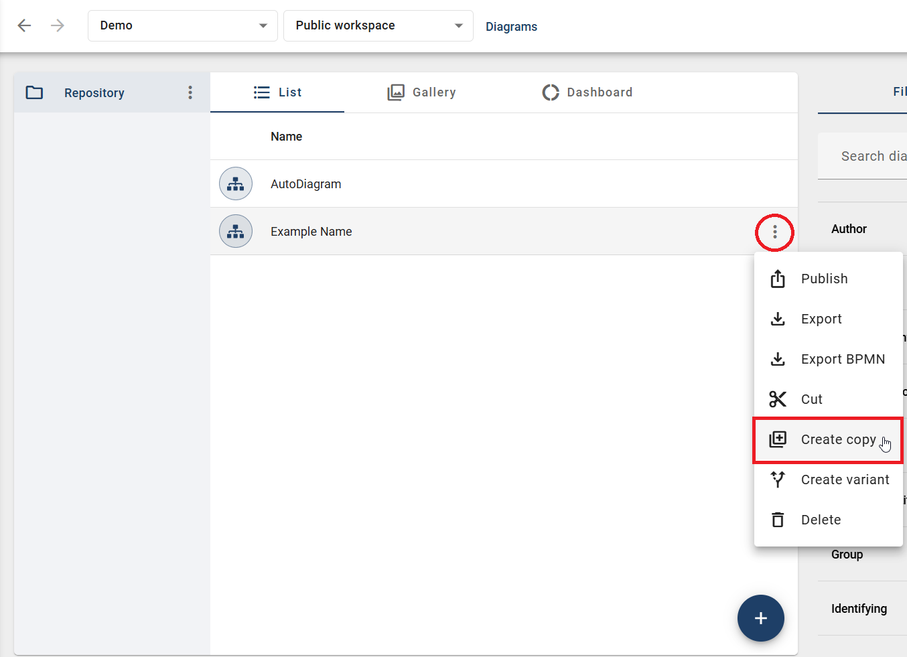Image resolution: width=907 pixels, height=657 pixels.
Task: Open the AutoDiagram diagram type icon
Action: tap(236, 183)
